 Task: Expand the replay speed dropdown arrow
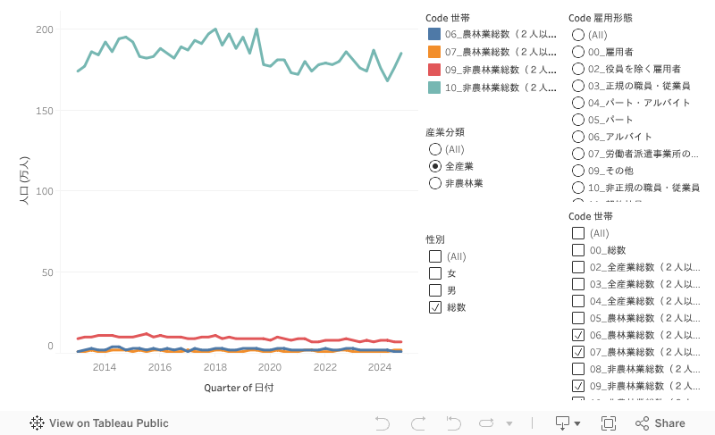pyautogui.click(x=509, y=423)
